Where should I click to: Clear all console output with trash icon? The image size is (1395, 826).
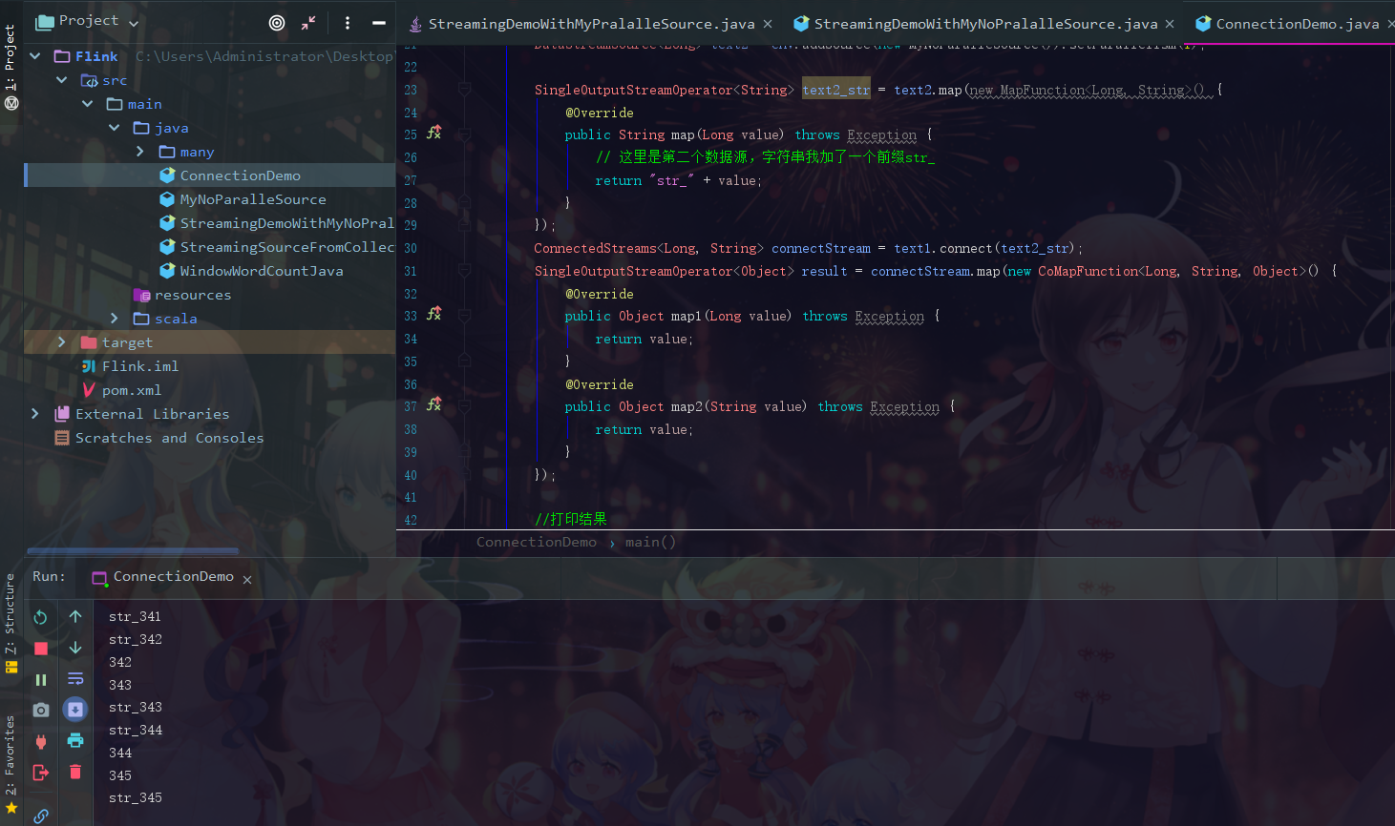click(x=75, y=772)
